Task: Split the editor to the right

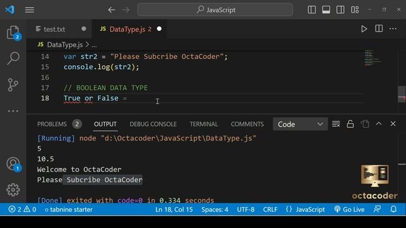Action: pyautogui.click(x=379, y=28)
